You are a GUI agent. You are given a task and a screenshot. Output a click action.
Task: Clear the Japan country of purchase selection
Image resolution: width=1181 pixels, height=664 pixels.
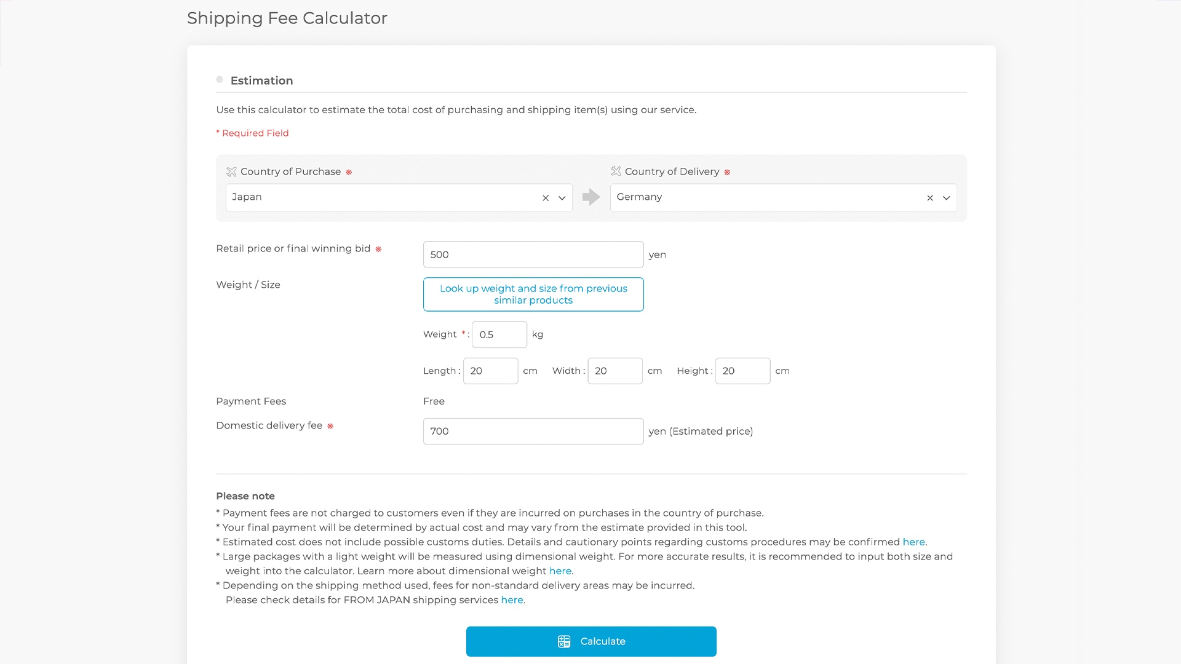(x=546, y=198)
